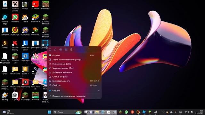Choose Запуск от имени администратора
205x115 pixels.
(74, 60)
